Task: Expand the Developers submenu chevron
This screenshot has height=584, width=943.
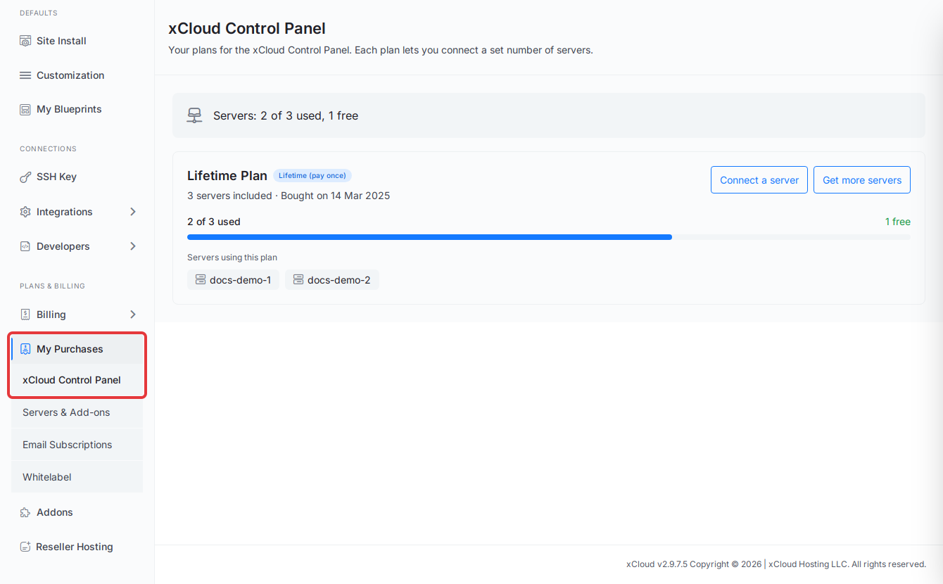Action: tap(133, 246)
